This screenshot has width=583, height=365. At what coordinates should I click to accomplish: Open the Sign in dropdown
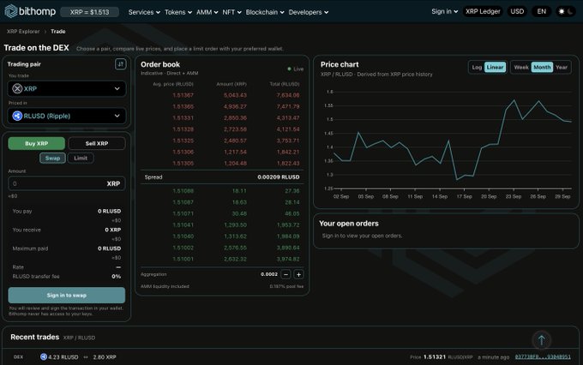444,11
